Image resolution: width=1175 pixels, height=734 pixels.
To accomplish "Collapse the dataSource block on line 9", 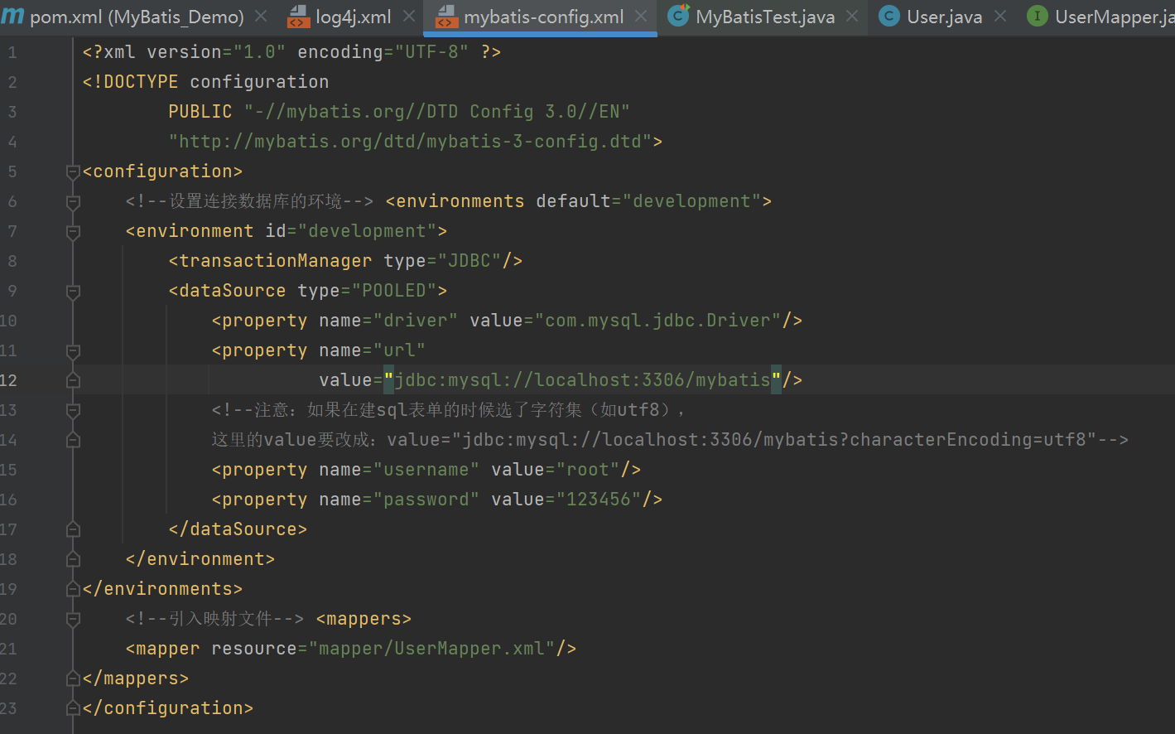I will tap(73, 291).
